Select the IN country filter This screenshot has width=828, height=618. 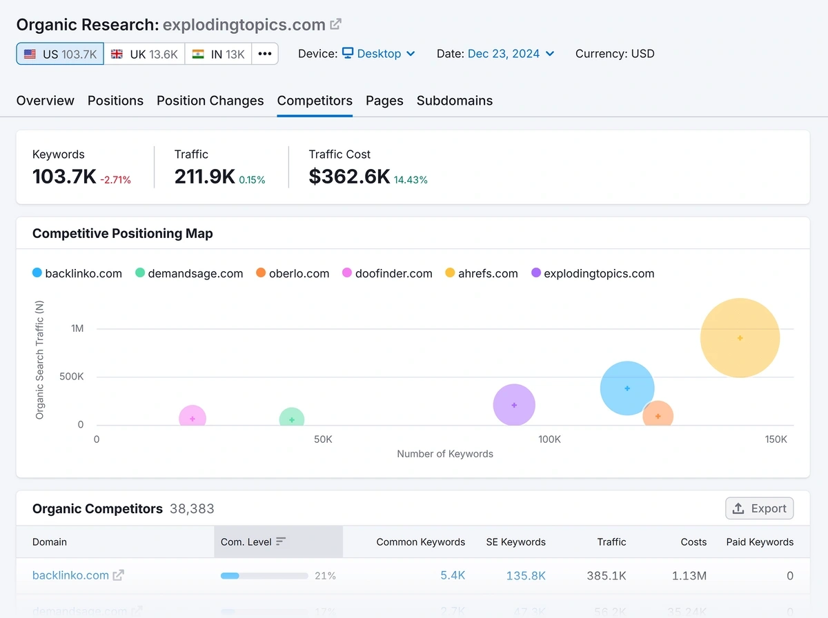point(218,53)
